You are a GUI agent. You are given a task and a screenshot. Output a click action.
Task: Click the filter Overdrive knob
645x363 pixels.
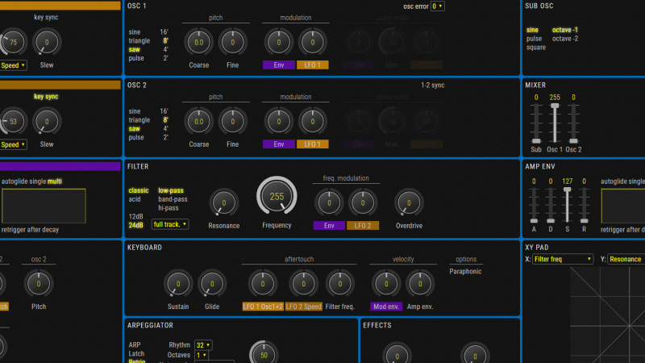(409, 203)
